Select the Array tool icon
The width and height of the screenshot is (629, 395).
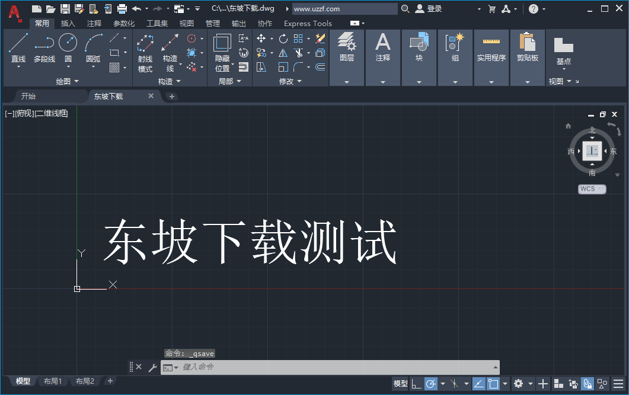tap(298, 38)
